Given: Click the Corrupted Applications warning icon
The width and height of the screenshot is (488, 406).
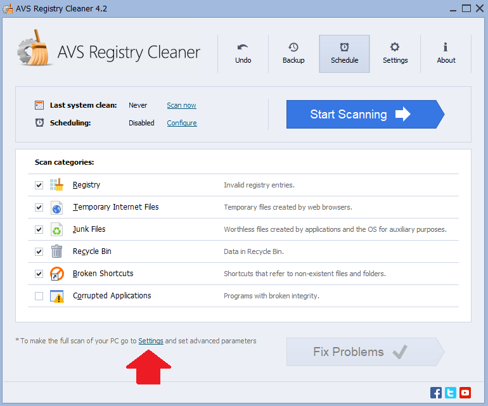Looking at the screenshot, I should (x=57, y=296).
